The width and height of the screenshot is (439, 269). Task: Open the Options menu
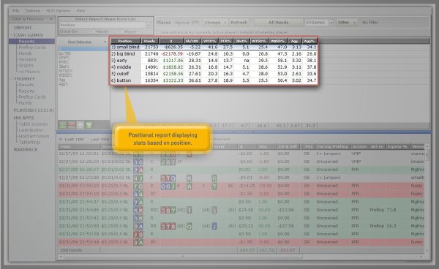click(32, 11)
